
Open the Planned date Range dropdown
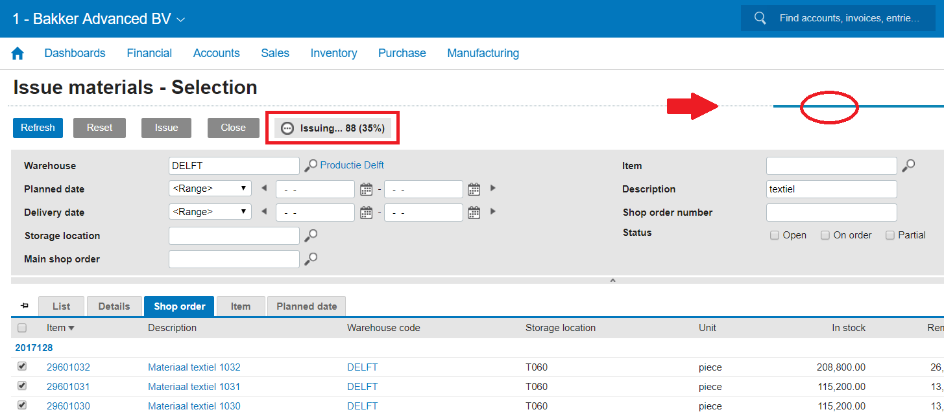[x=210, y=189]
